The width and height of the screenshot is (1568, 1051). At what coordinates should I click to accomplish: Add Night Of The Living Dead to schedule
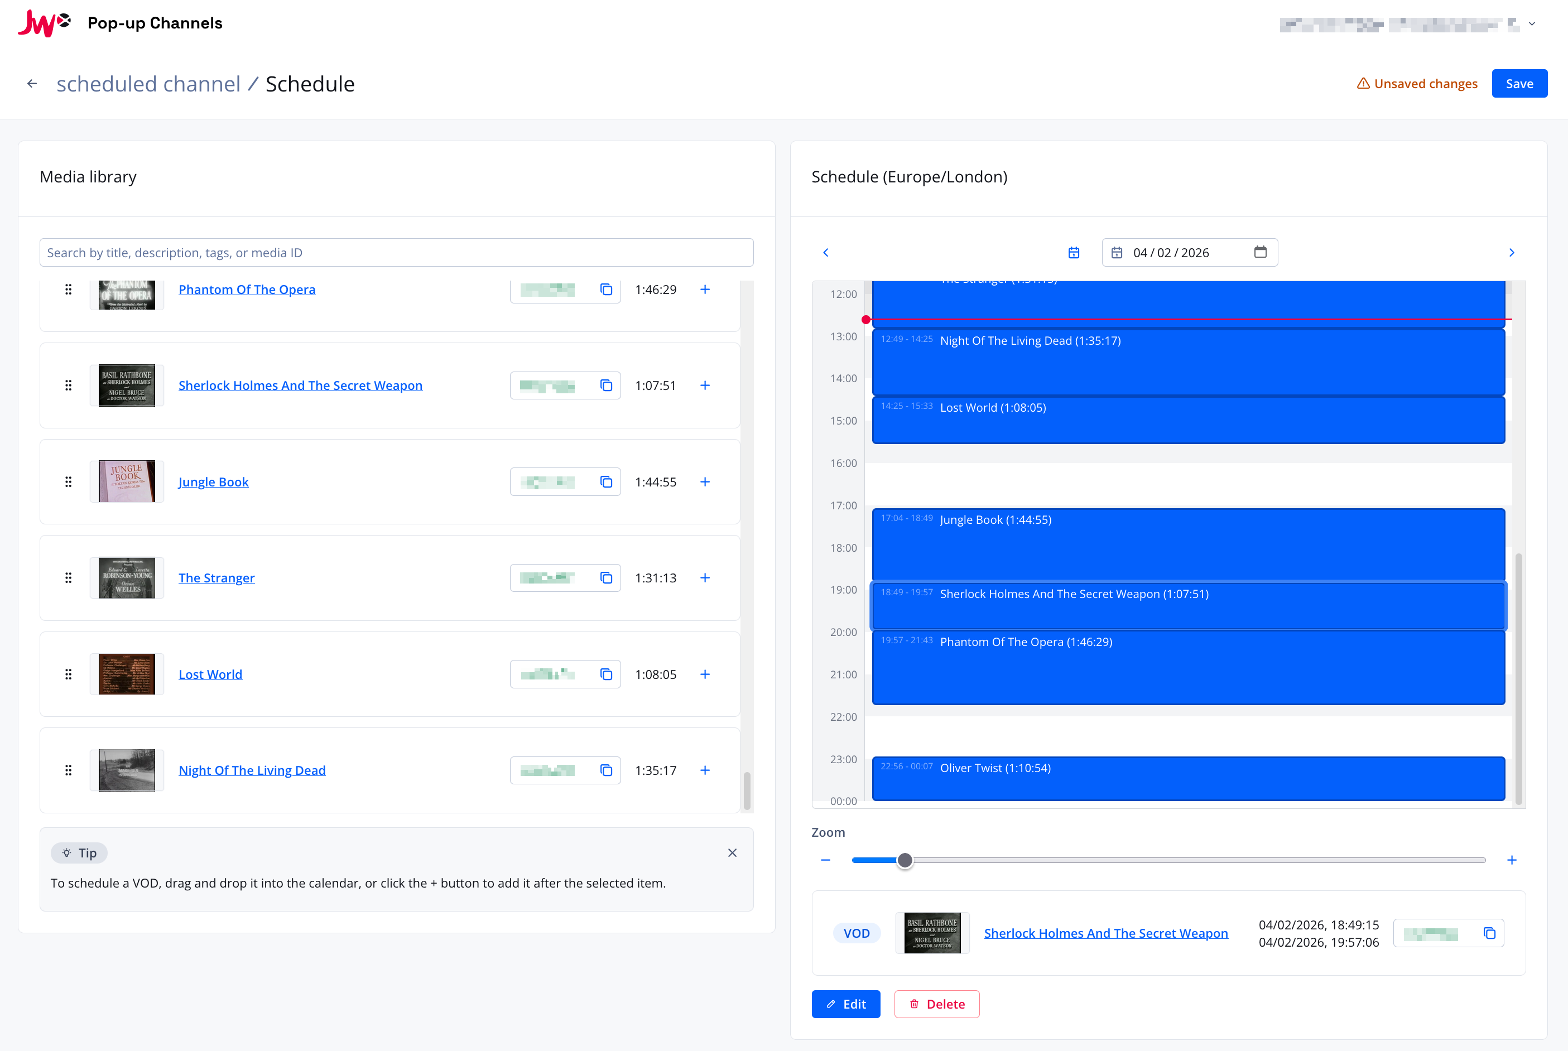click(x=705, y=770)
